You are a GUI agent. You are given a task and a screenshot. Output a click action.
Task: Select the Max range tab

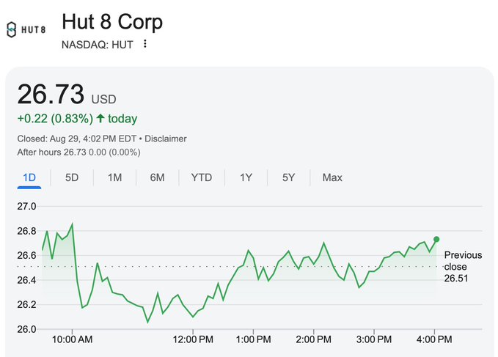click(x=332, y=177)
